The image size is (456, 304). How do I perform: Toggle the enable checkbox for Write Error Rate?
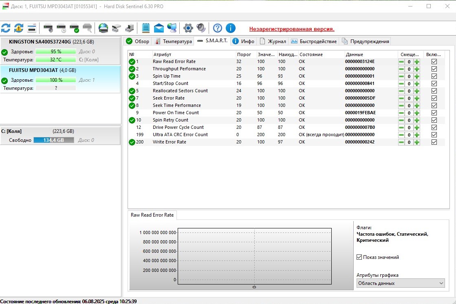pyautogui.click(x=434, y=142)
